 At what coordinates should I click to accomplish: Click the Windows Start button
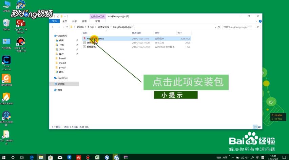click(x=4, y=157)
